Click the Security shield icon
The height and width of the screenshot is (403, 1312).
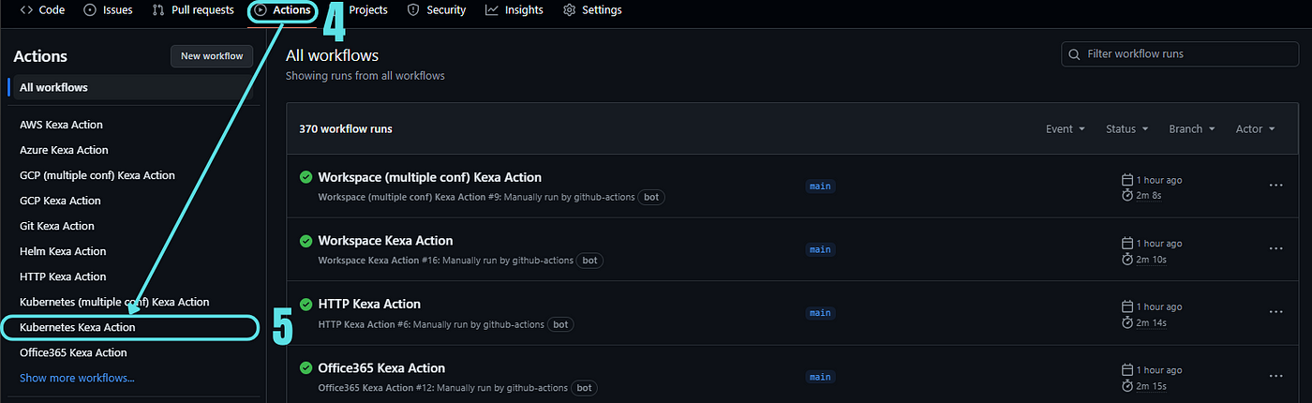coord(413,9)
